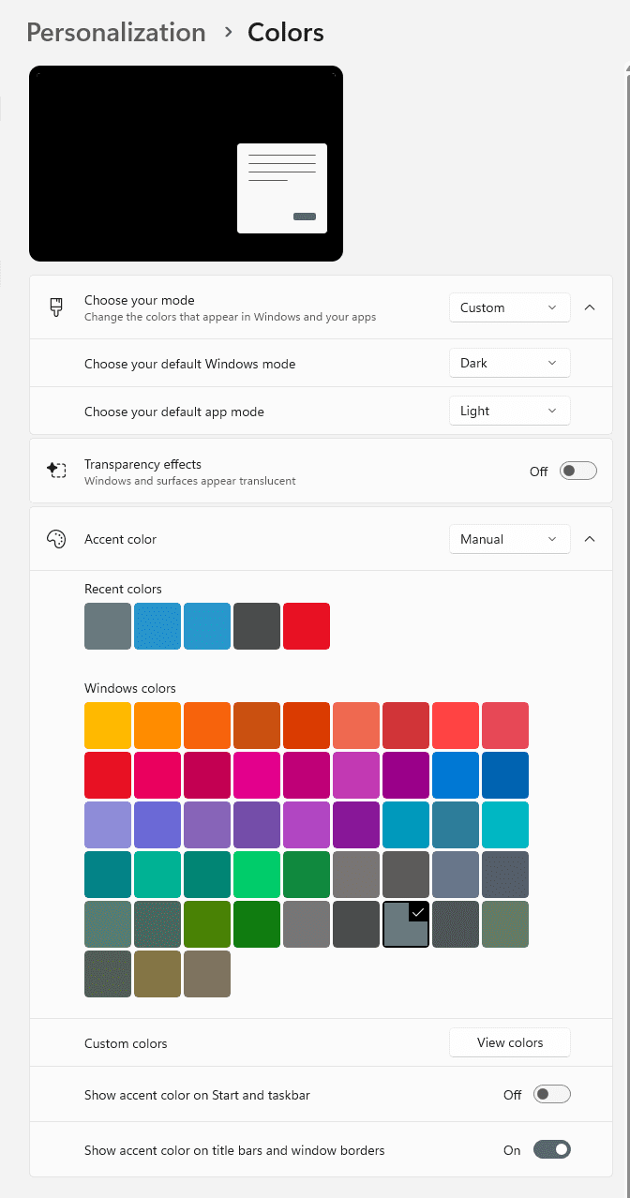This screenshot has height=1198, width=630.
Task: Collapse the Choose your mode section
Action: (x=590, y=307)
